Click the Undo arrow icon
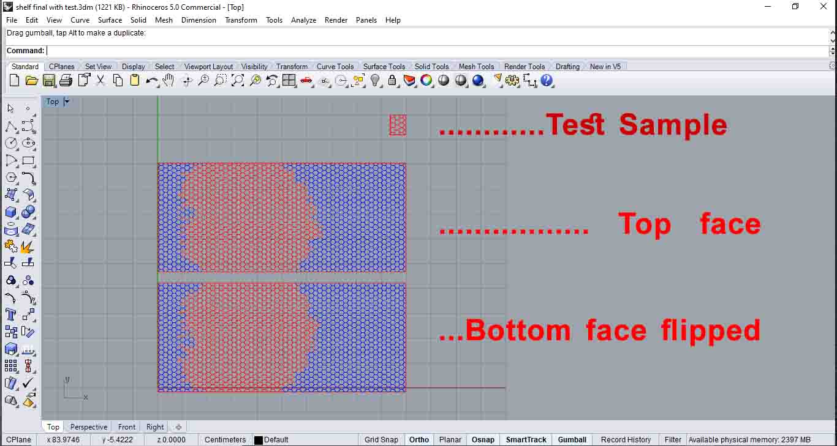This screenshot has width=837, height=446. [152, 80]
